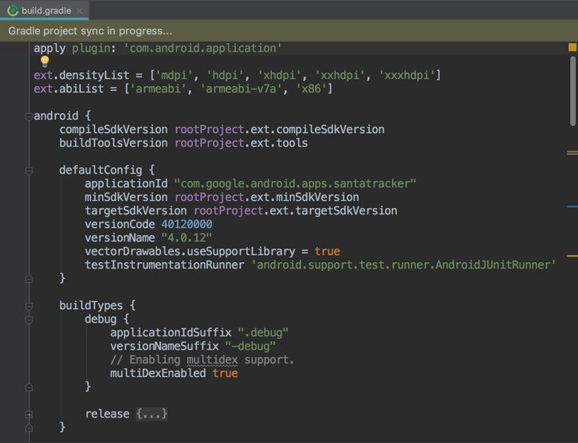
Task: Select the build.gradle tab
Action: 44,10
